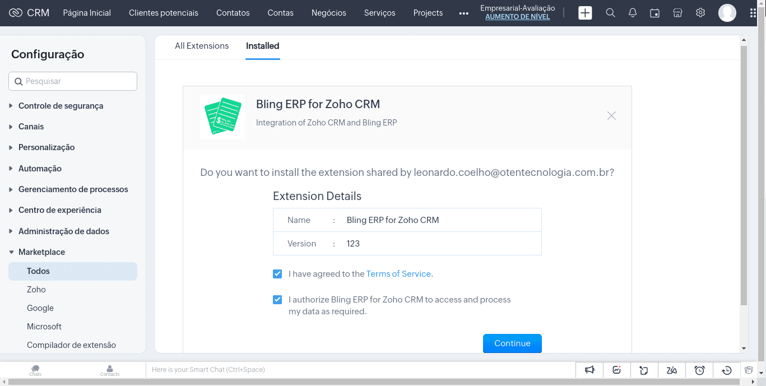Open the notifications bell icon
The height and width of the screenshot is (386, 766).
pos(633,12)
